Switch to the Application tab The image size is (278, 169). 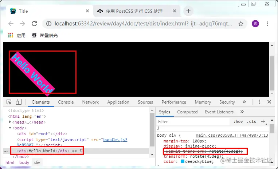tap(118, 102)
